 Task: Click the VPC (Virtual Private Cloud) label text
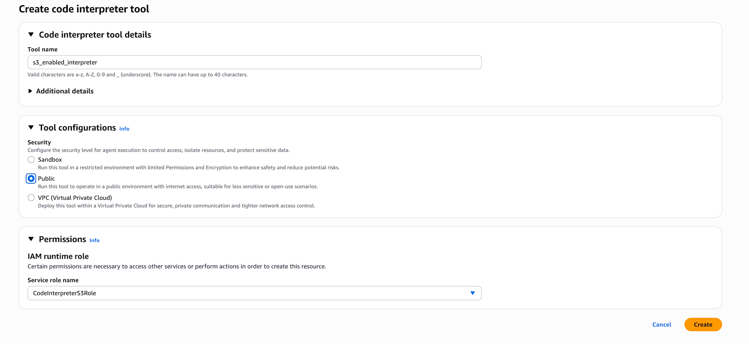click(75, 198)
